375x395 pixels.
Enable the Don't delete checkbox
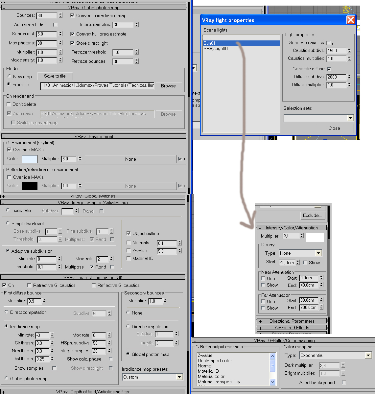[9, 104]
